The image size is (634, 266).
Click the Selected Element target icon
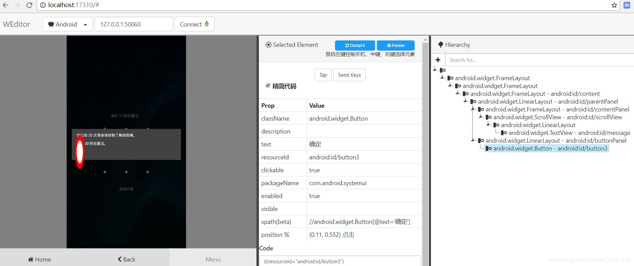point(268,45)
